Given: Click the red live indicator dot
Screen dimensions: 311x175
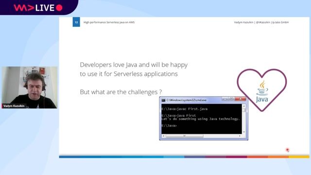Looking at the screenshot, I should pos(59,8).
